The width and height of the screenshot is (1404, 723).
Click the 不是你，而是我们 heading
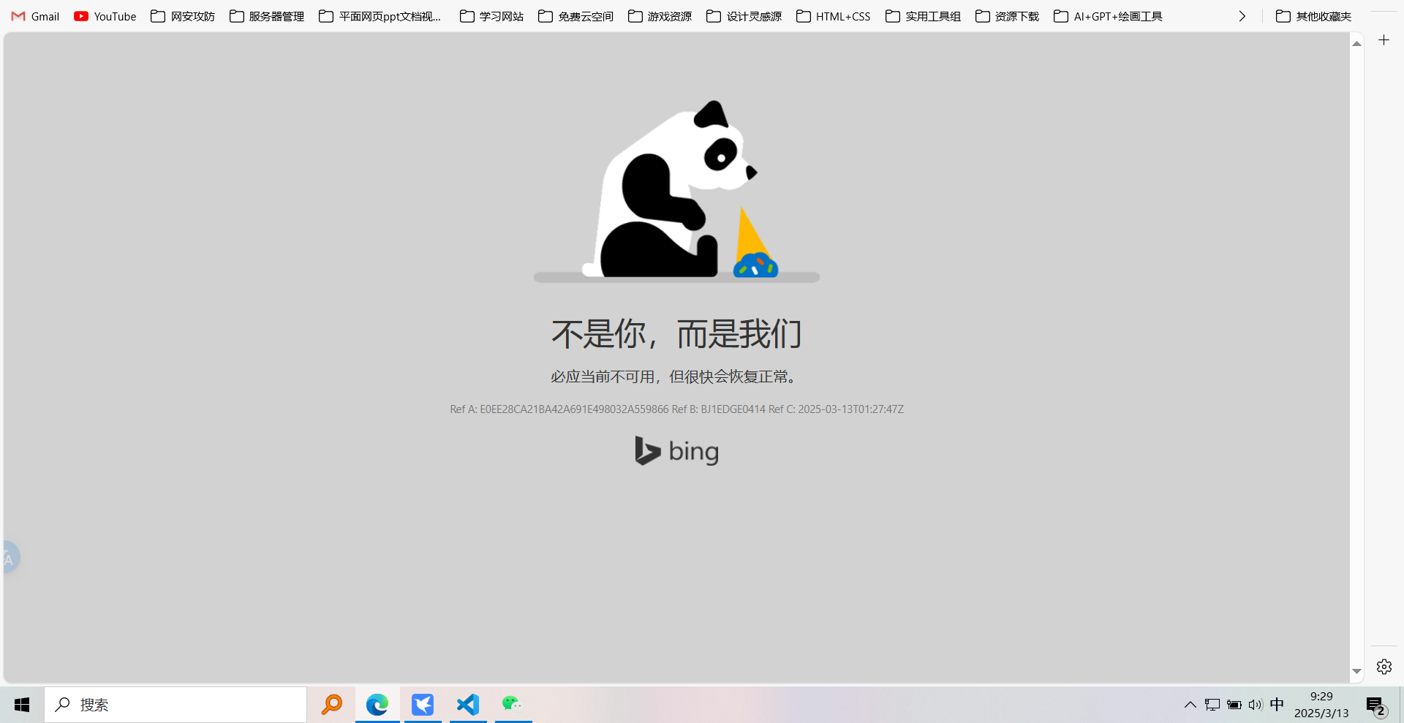(x=676, y=334)
